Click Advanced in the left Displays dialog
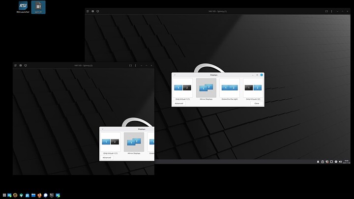354x199 pixels. pos(107,157)
